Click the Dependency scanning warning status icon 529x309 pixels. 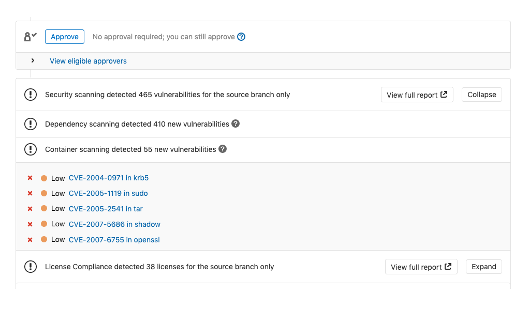pyautogui.click(x=31, y=124)
